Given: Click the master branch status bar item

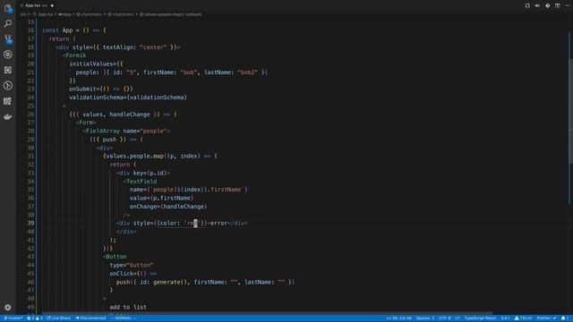Looking at the screenshot, I should (13, 318).
